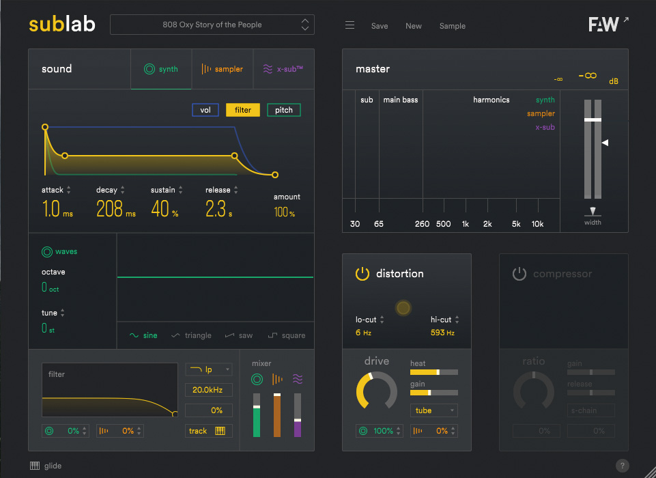The width and height of the screenshot is (656, 478).
Task: Click the mixer x-sub purple fader
Action: click(298, 415)
